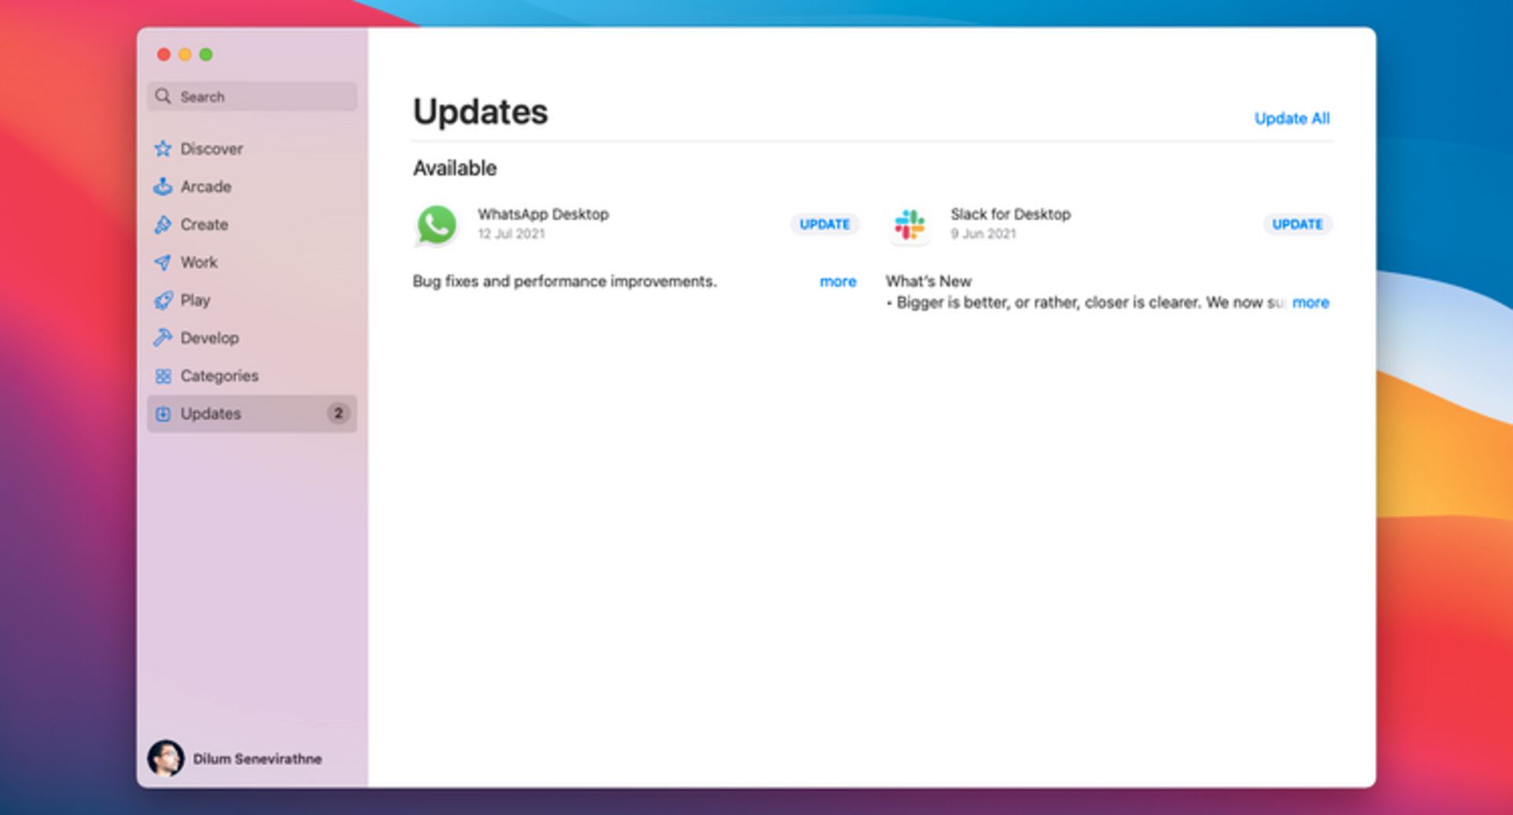Viewport: 1513px width, 815px height.
Task: Open the Slack for Desktop app icon
Action: 909,225
